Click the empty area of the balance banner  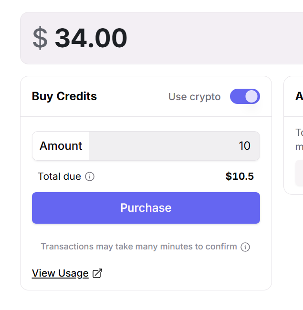point(215,38)
